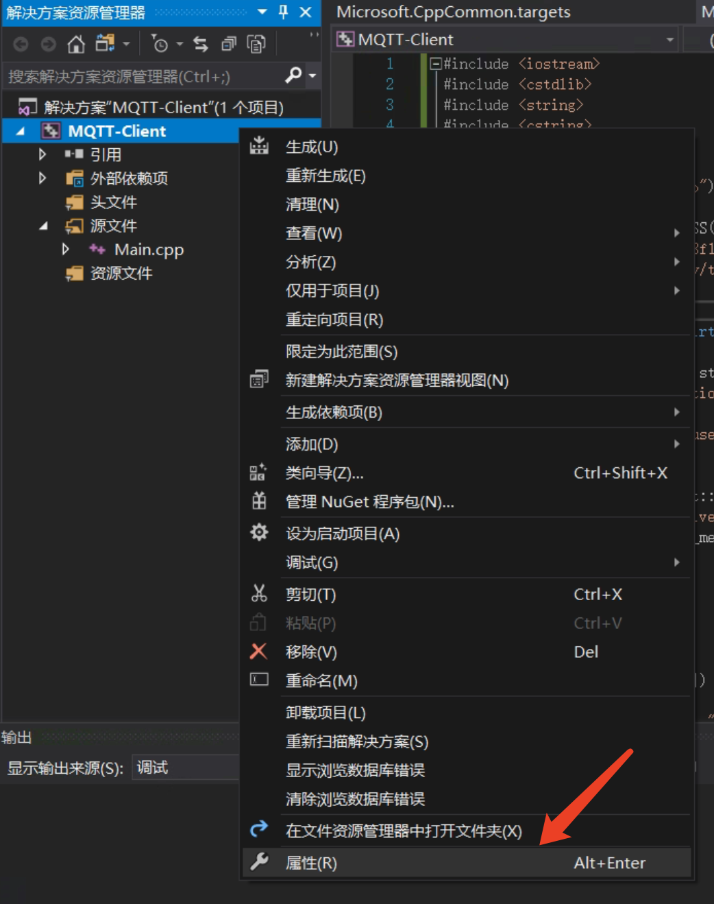
Task: Choose 设为启动项目(A)
Action: point(467,534)
